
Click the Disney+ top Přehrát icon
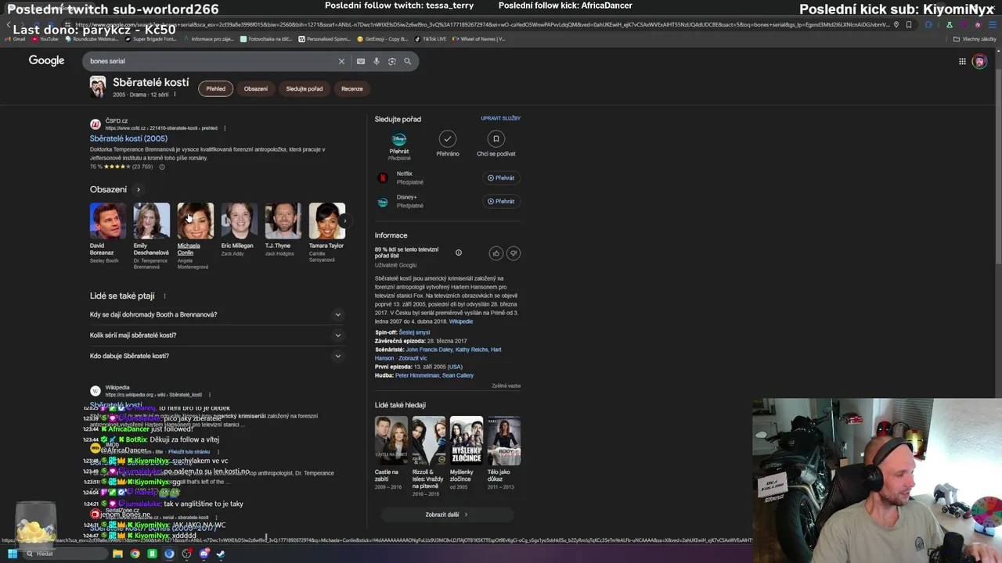[399, 139]
